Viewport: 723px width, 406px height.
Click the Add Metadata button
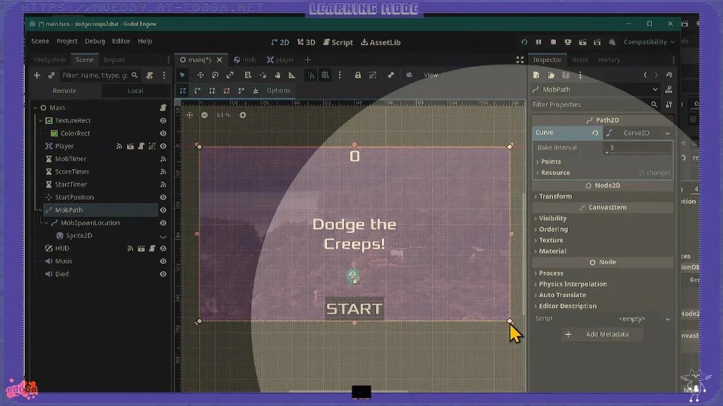point(602,334)
